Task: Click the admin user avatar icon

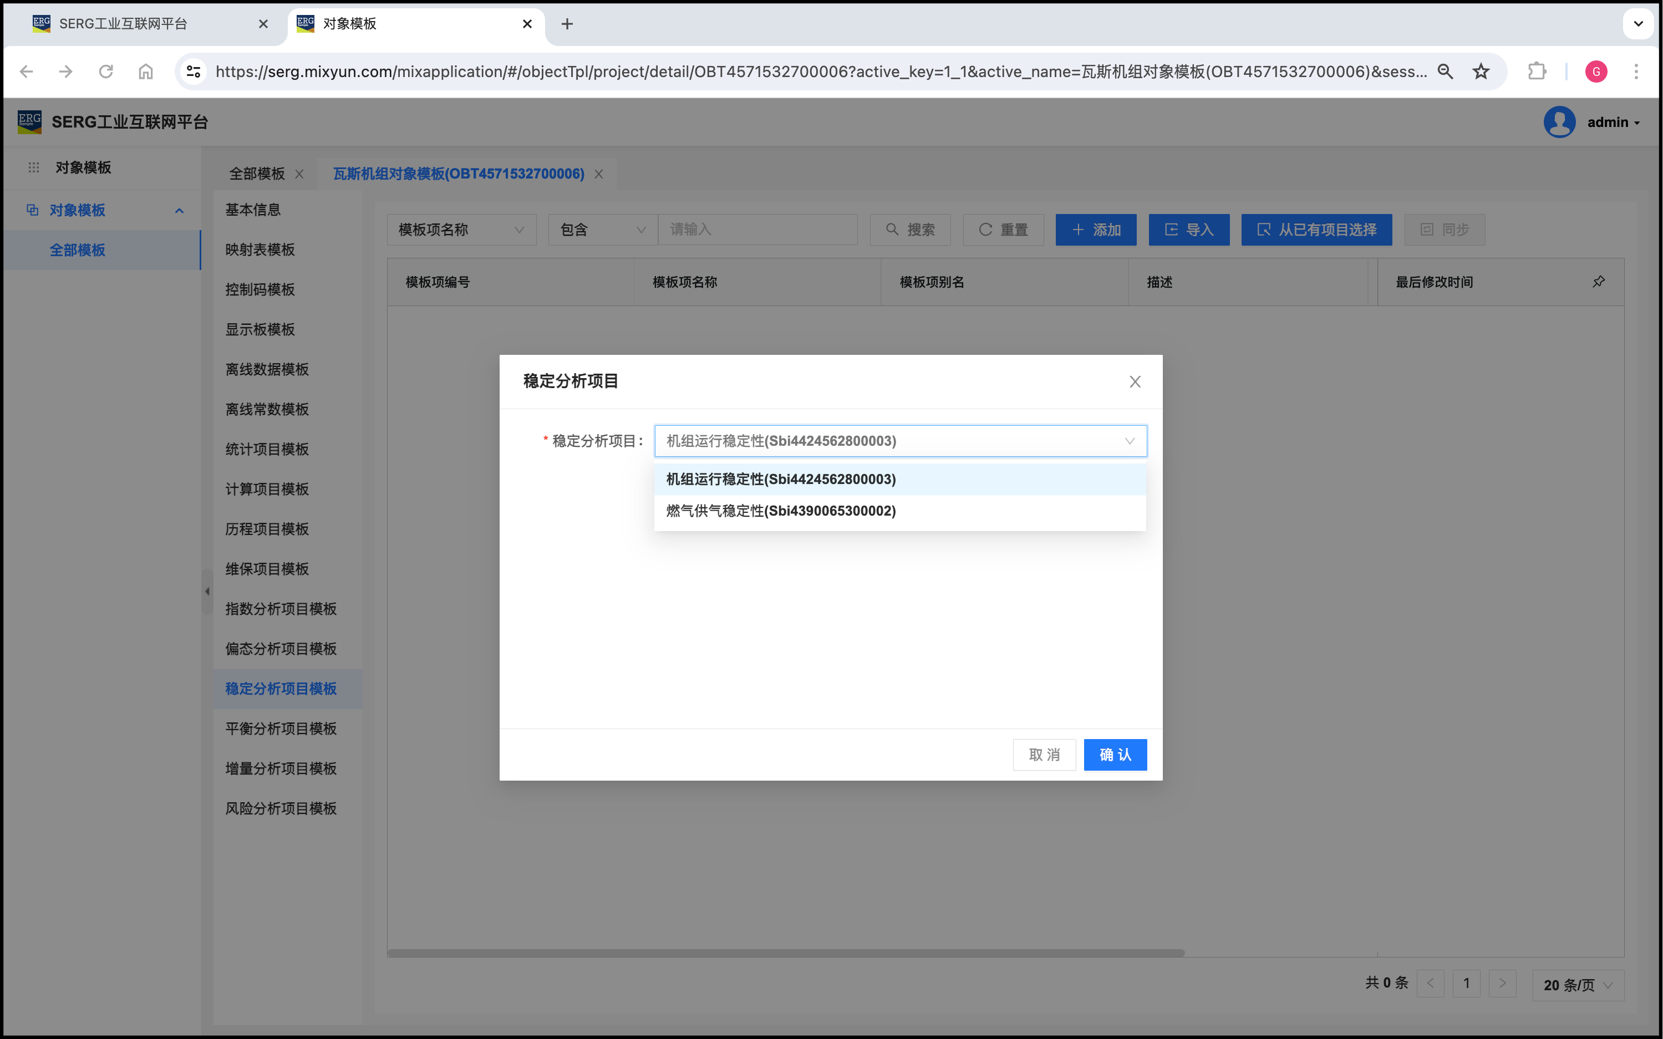Action: (1559, 123)
